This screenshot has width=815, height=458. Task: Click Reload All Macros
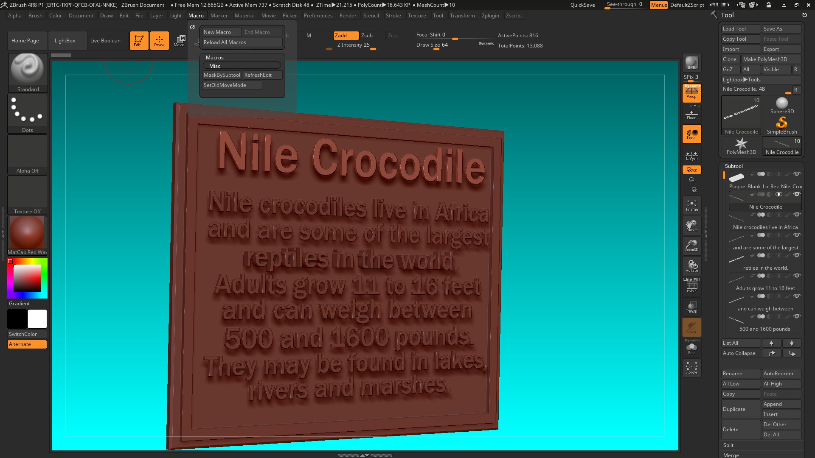(242, 42)
